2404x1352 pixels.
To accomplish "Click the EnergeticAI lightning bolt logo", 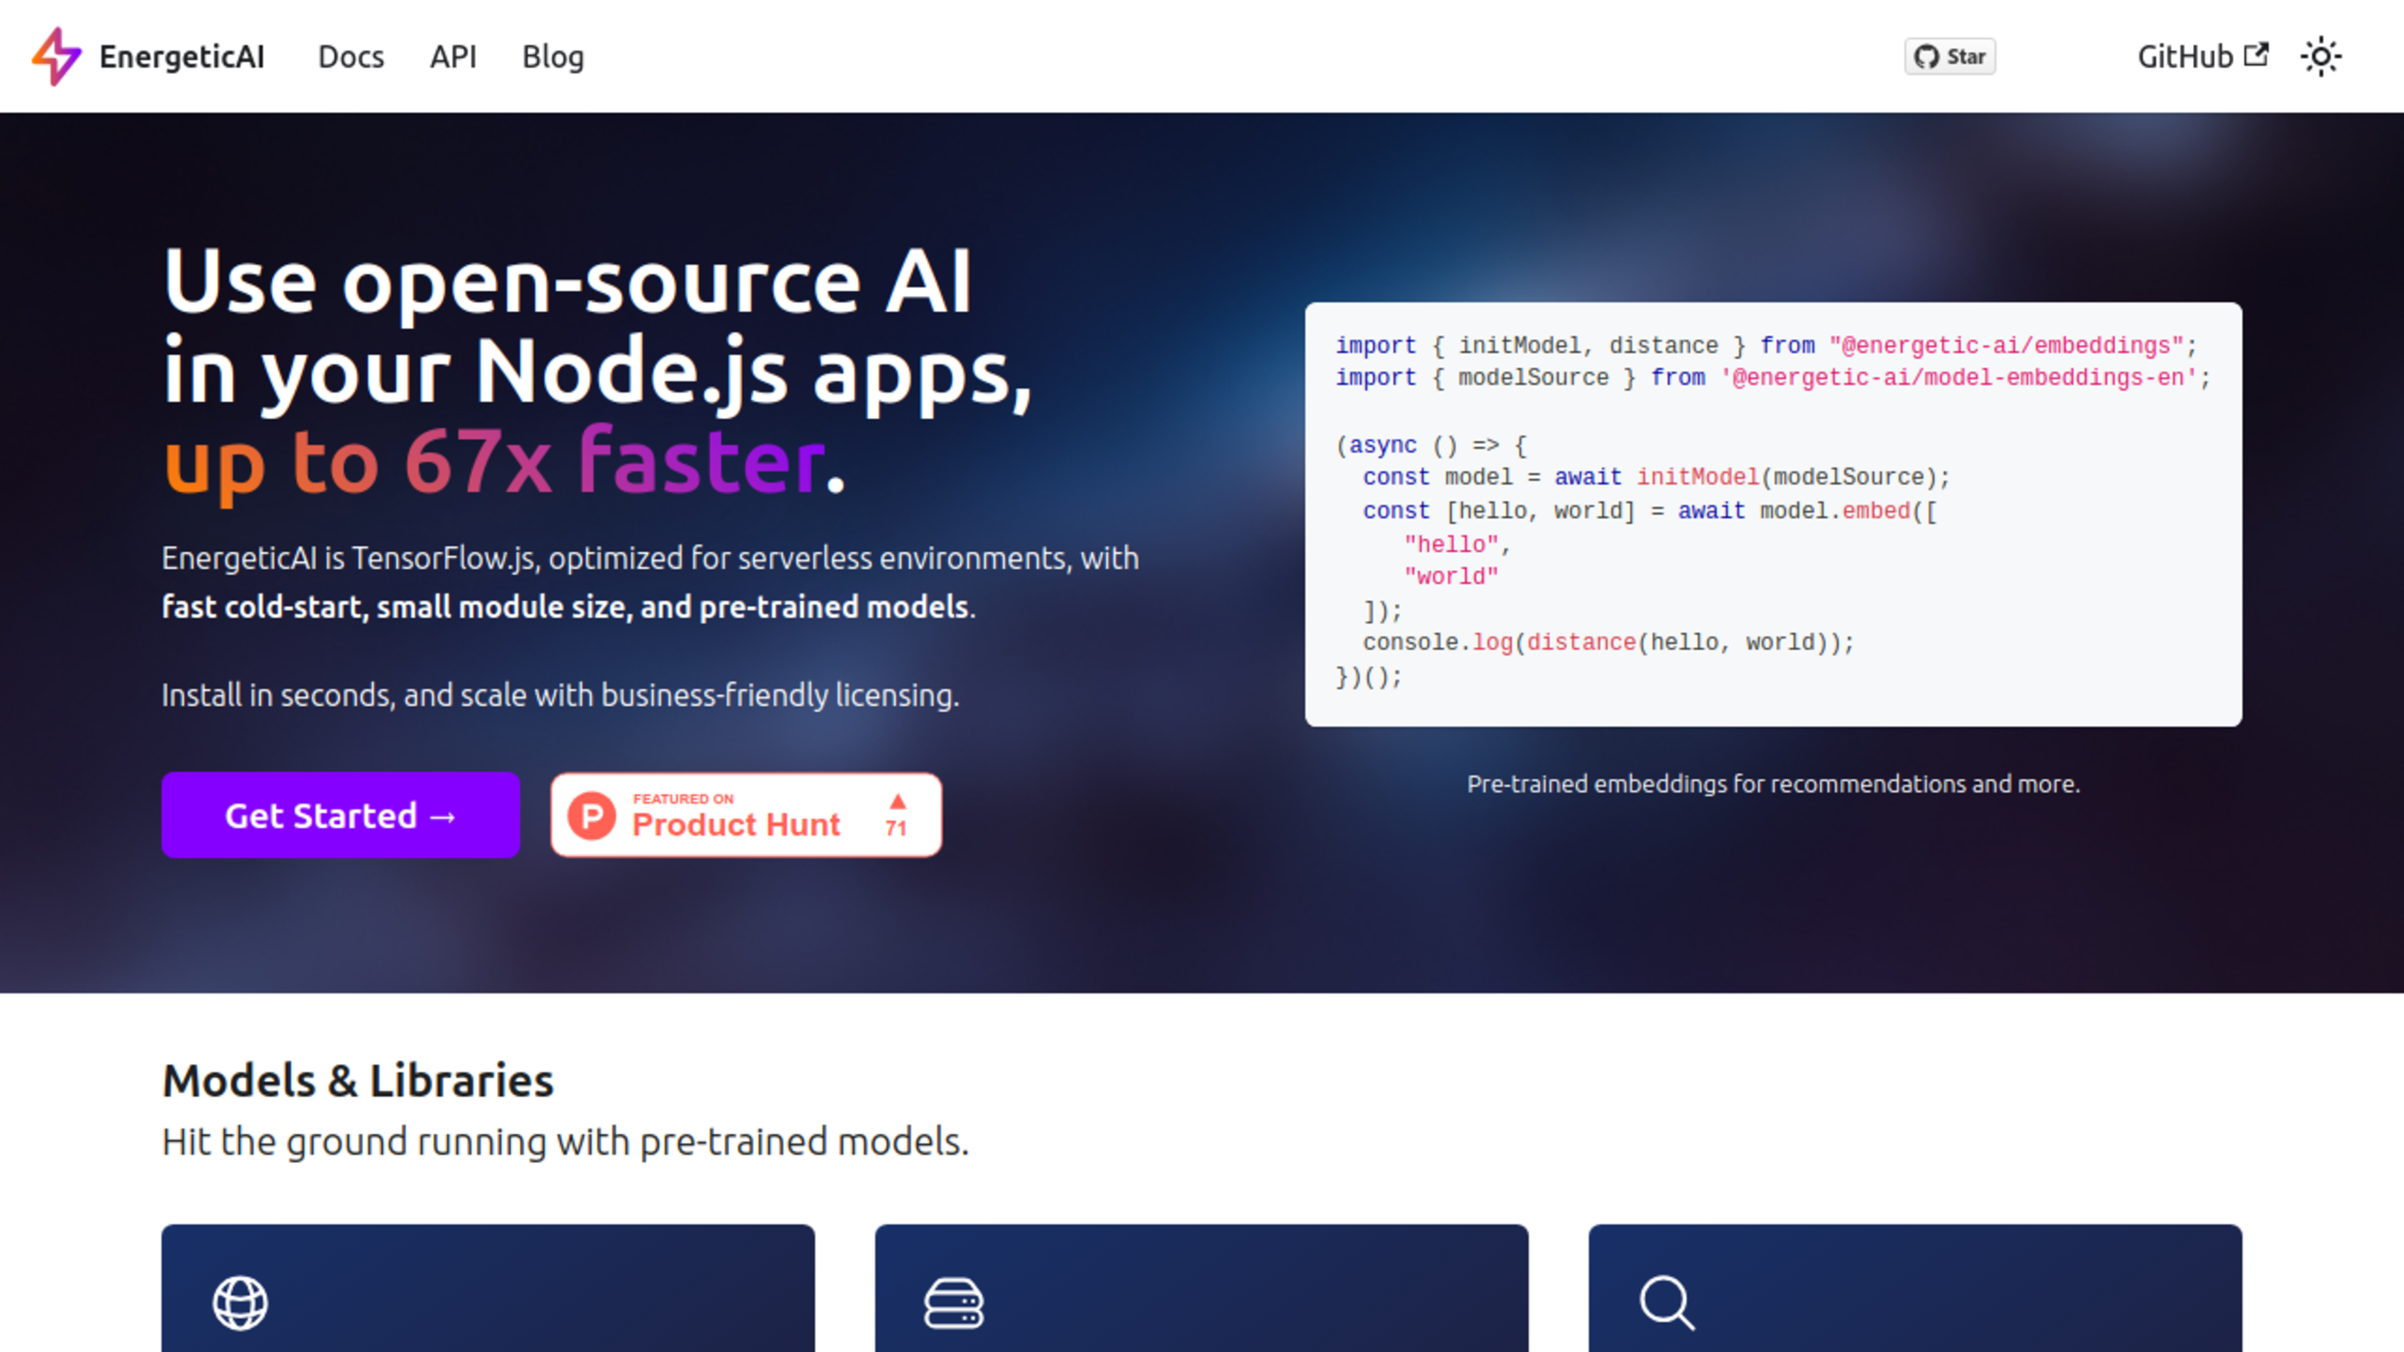I will (57, 56).
